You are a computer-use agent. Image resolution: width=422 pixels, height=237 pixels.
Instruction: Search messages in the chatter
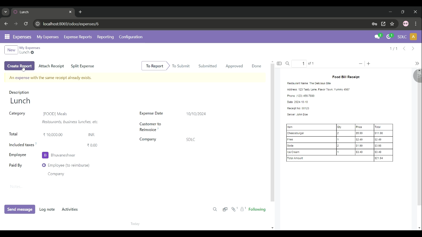[215, 209]
